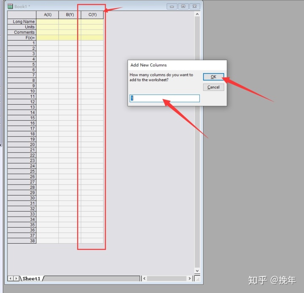Click Comments cell of column C(Y)

click(92, 32)
